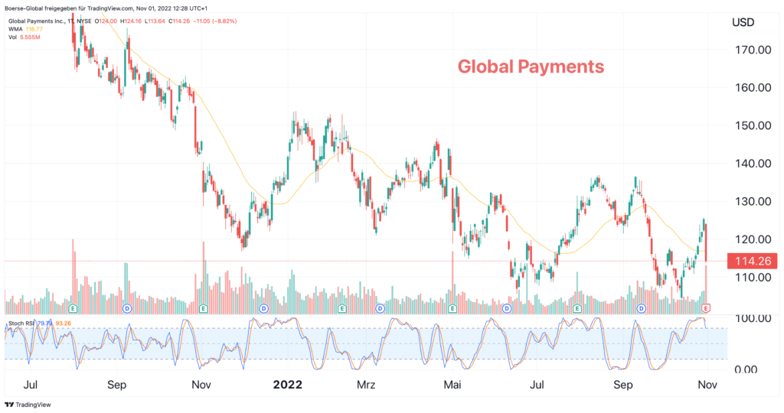
Task: Click the 170.00 price axis label
Action: [x=753, y=50]
